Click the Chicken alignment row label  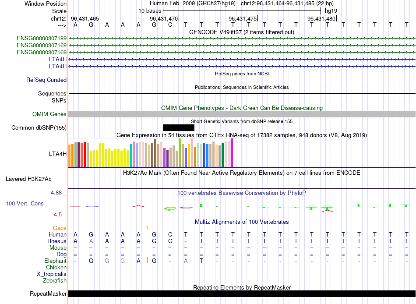pyautogui.click(x=56, y=267)
